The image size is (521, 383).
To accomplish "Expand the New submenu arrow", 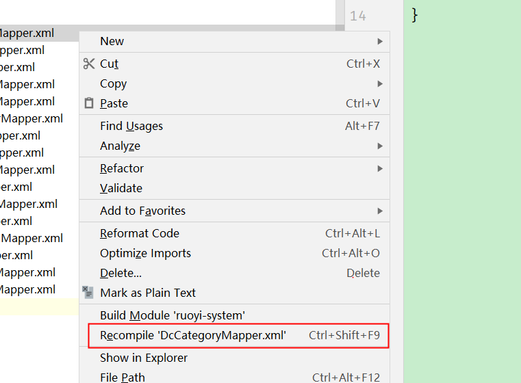I will click(380, 41).
